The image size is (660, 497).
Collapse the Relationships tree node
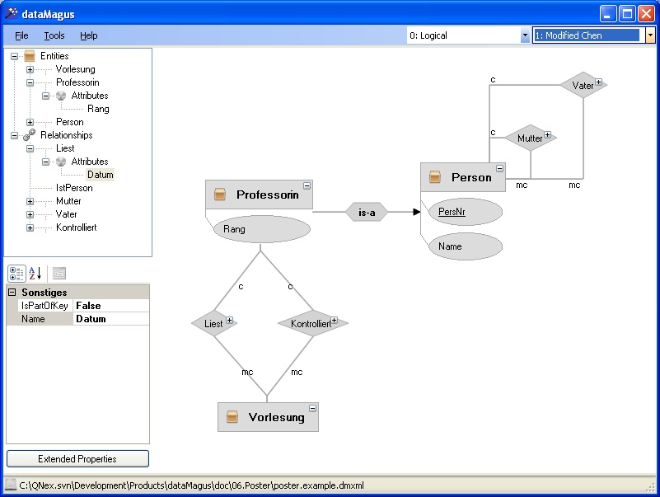pos(14,135)
